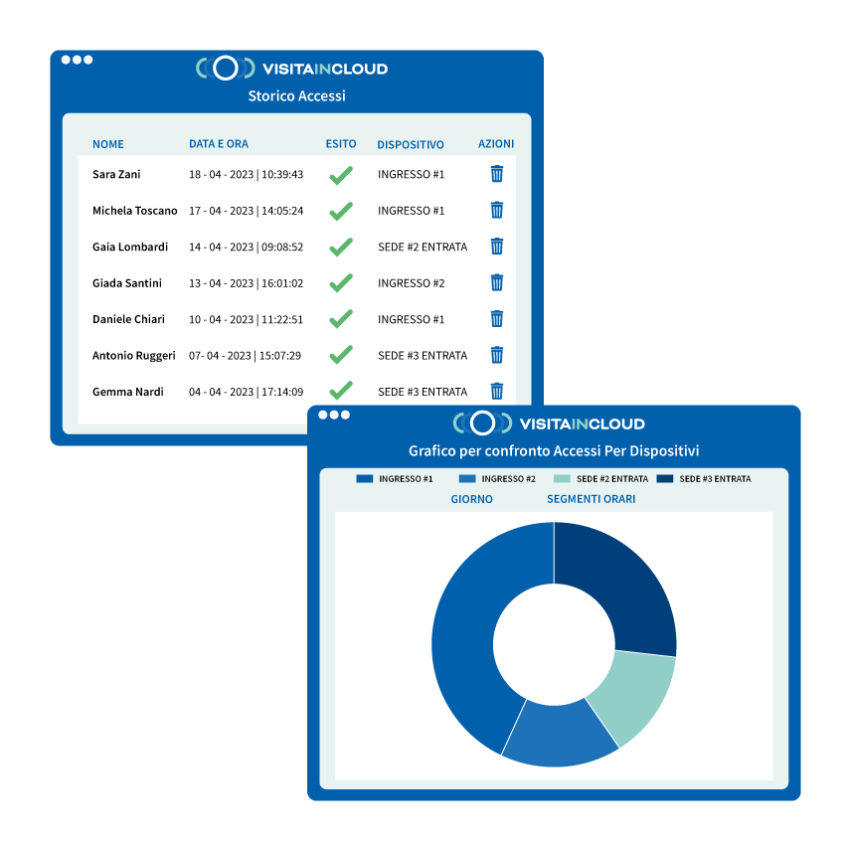Click INGRESSO #1 device in Sara Zani row

[411, 175]
